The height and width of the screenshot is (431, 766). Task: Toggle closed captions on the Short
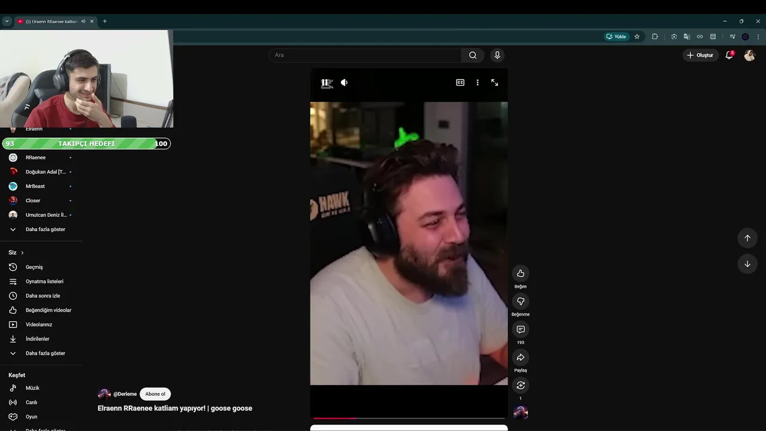tap(460, 83)
